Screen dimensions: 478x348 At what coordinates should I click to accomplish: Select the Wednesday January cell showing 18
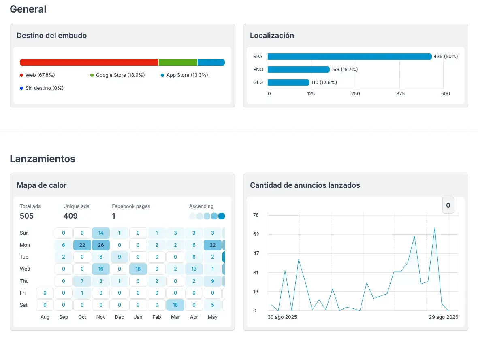click(138, 269)
